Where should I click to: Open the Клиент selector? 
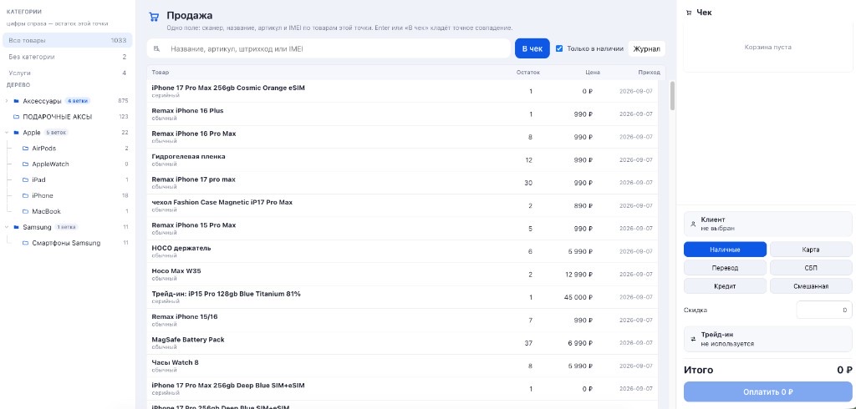click(767, 224)
